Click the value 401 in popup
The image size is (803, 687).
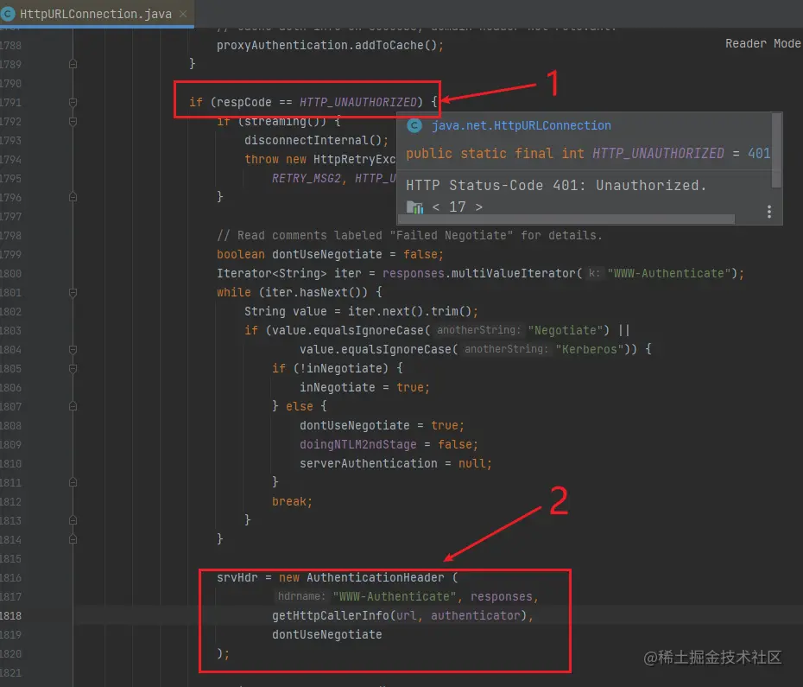[758, 153]
